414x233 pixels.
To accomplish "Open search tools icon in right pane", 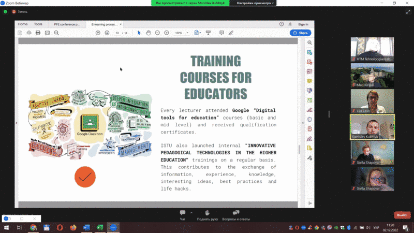I will click(309, 42).
